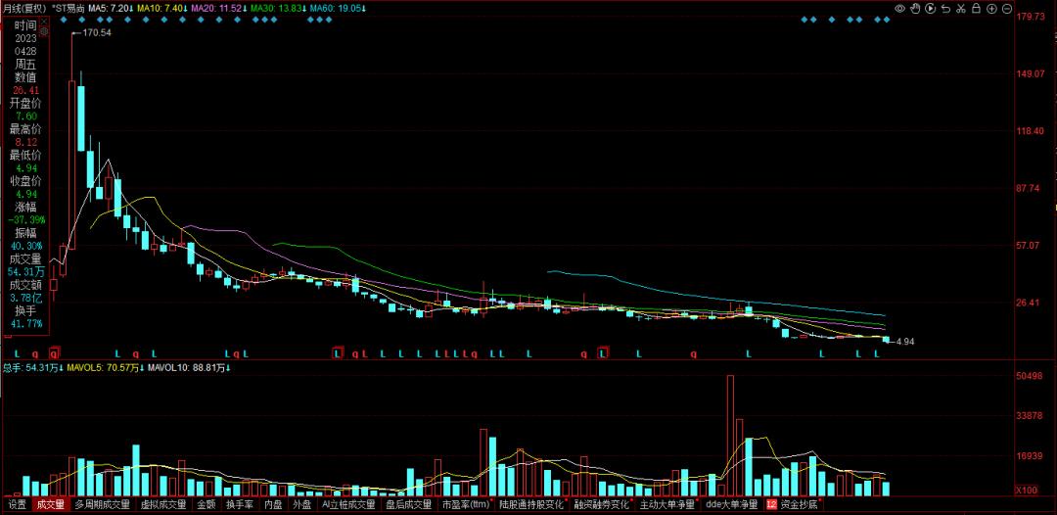The width and height of the screenshot is (1057, 515).
Task: Click the 179.73 price axis value
Action: click(1030, 17)
